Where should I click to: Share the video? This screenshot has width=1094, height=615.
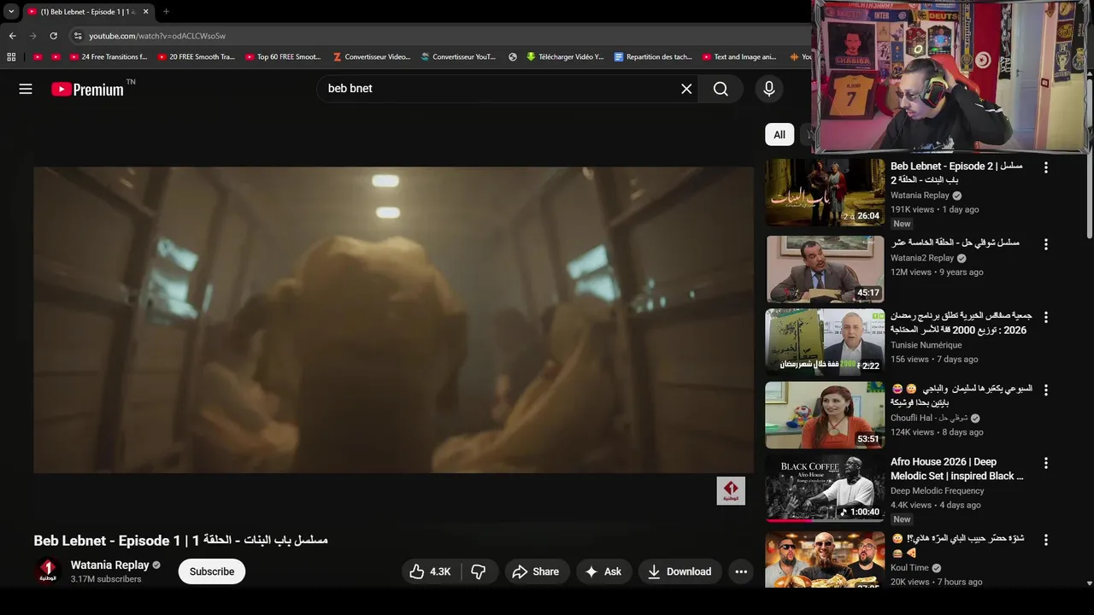[x=535, y=571]
